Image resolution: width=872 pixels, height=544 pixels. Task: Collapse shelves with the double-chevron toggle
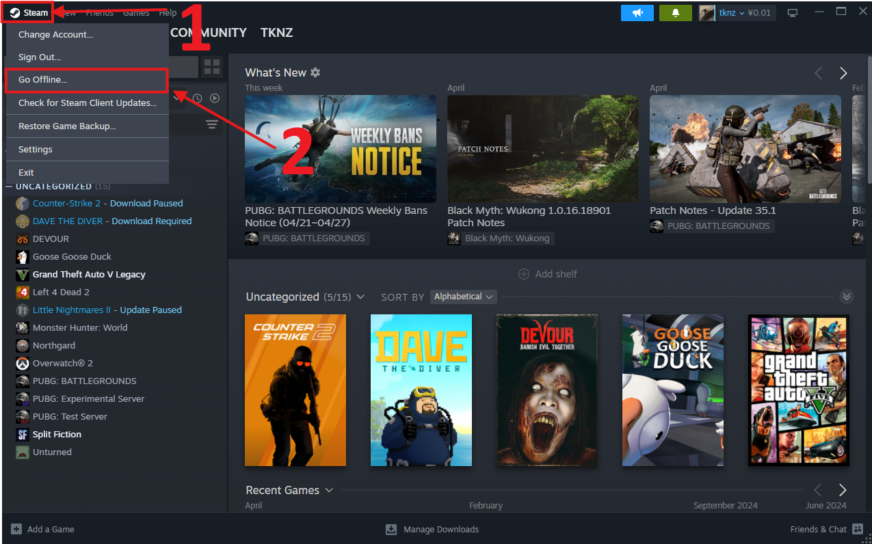847,297
